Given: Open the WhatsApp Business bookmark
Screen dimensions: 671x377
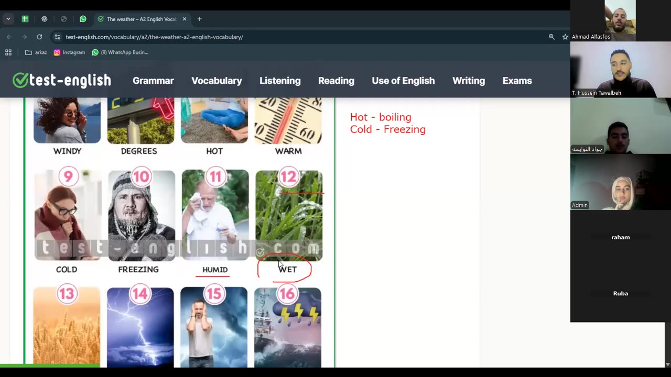Looking at the screenshot, I should (120, 52).
